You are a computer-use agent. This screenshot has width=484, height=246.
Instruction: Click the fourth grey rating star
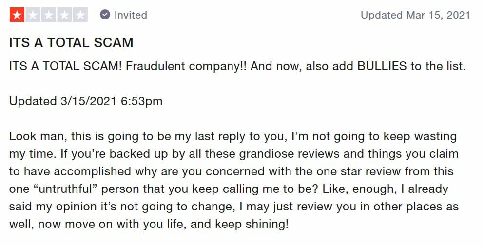(64, 15)
